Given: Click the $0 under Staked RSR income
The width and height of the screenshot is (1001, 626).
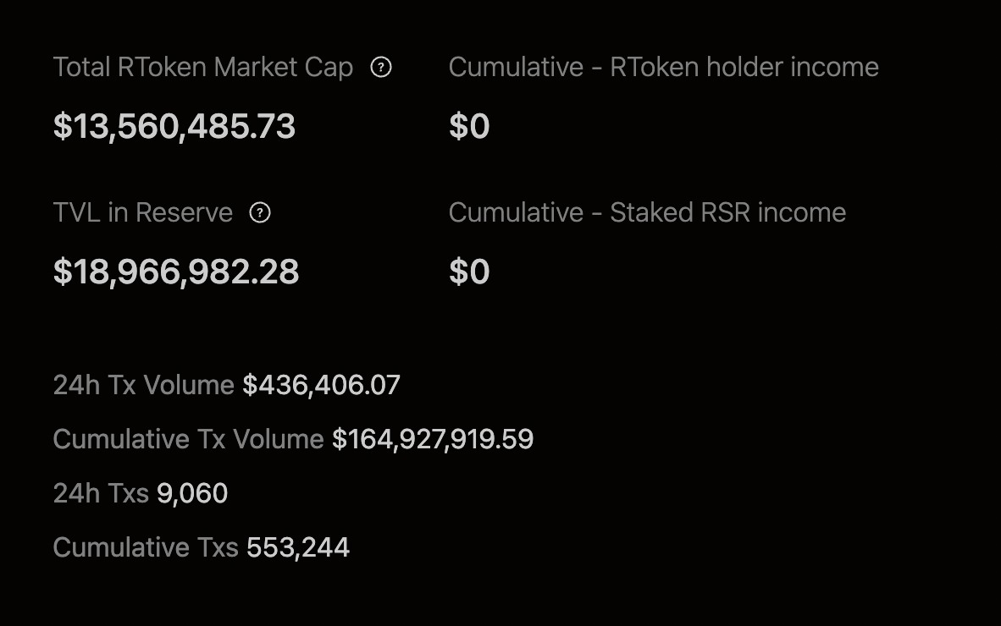Looking at the screenshot, I should (469, 272).
